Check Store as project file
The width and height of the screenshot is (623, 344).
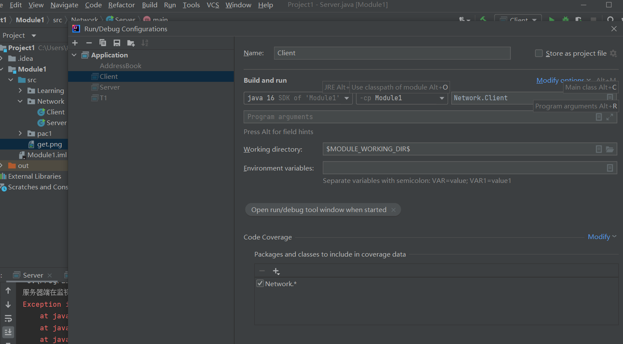pyautogui.click(x=539, y=53)
